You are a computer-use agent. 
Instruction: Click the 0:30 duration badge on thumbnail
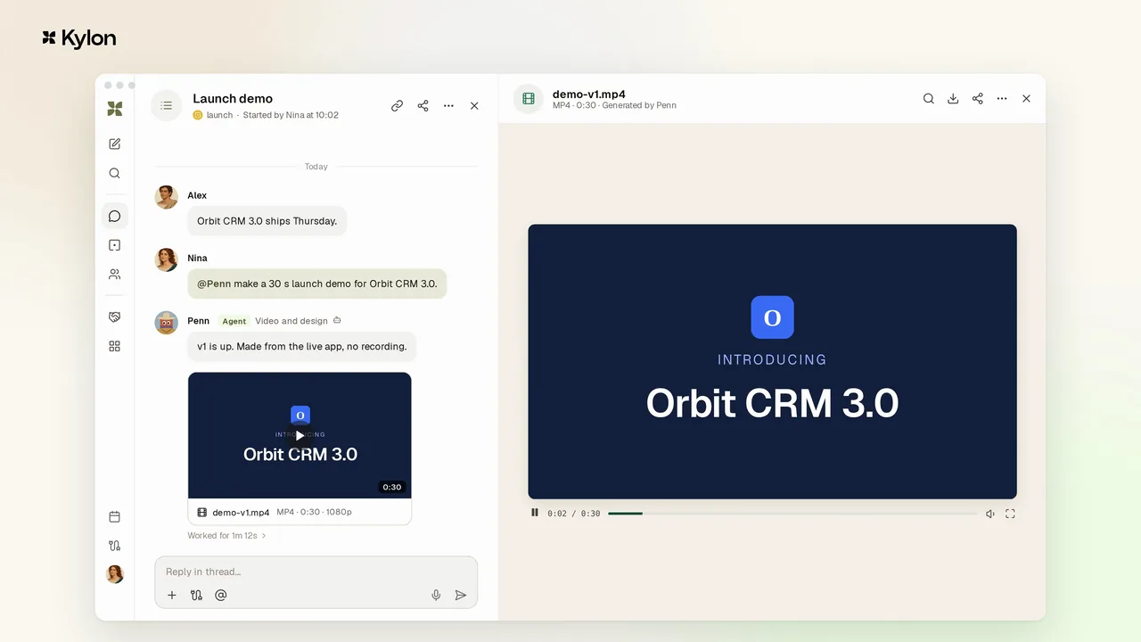coord(392,487)
